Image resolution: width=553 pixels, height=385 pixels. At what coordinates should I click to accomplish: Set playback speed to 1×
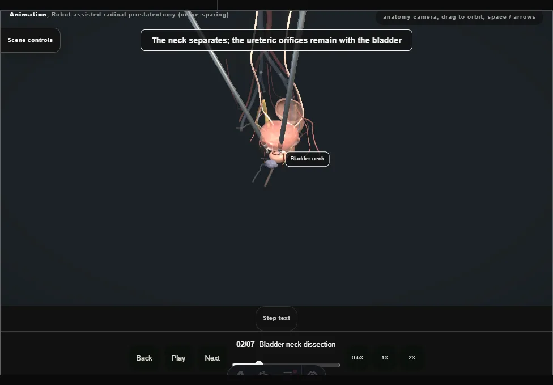pyautogui.click(x=384, y=357)
